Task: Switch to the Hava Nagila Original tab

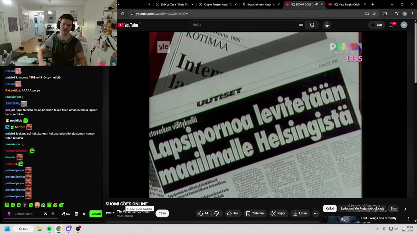Action: coord(347,5)
